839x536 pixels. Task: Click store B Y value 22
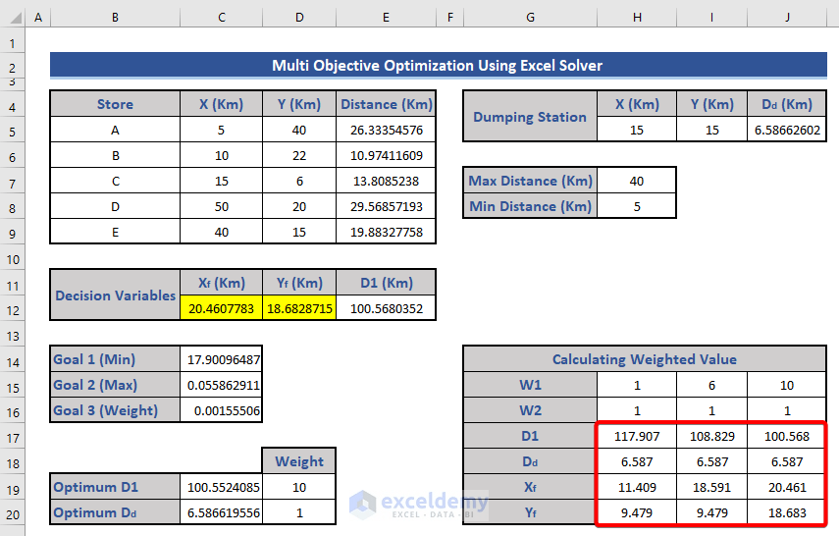click(299, 156)
